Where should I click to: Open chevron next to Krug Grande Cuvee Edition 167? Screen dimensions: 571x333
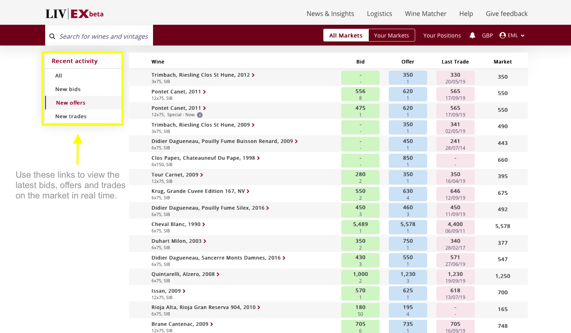[x=248, y=191]
